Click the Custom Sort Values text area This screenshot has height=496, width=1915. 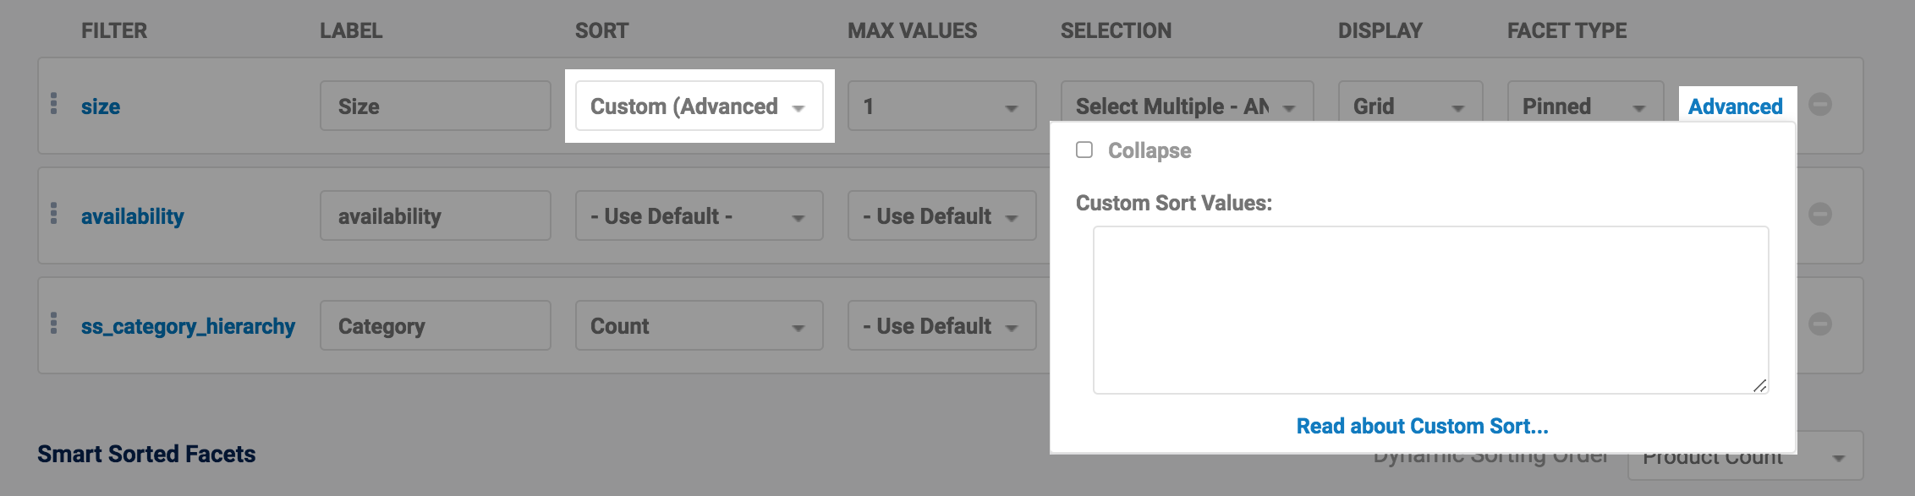pyautogui.click(x=1429, y=309)
